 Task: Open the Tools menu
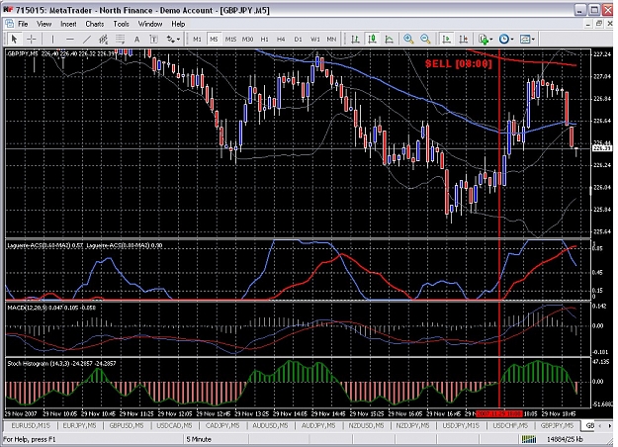pyautogui.click(x=121, y=24)
